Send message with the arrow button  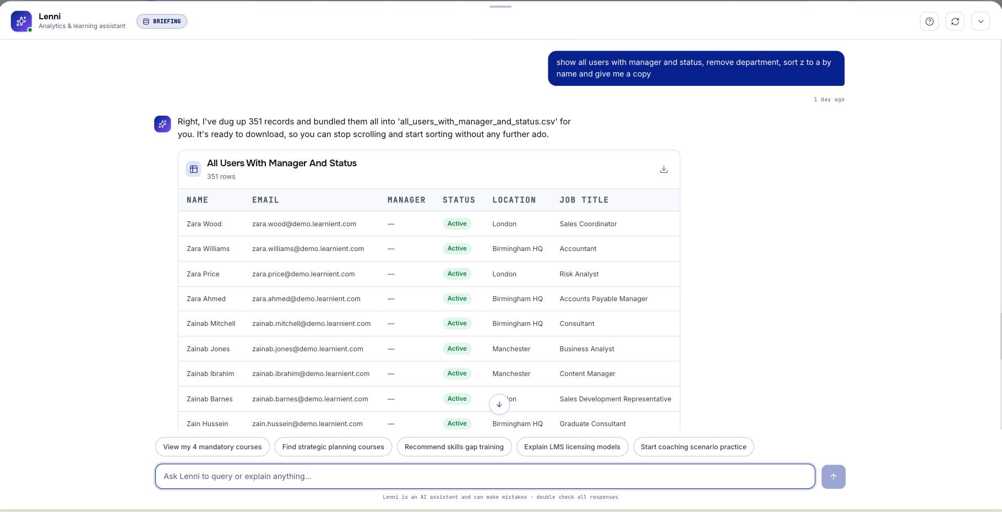click(x=834, y=477)
